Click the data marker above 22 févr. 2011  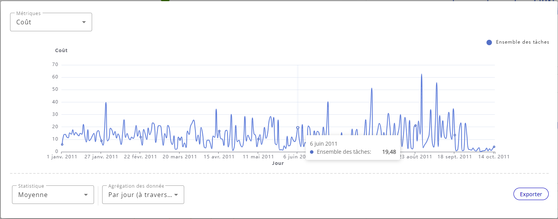click(141, 137)
